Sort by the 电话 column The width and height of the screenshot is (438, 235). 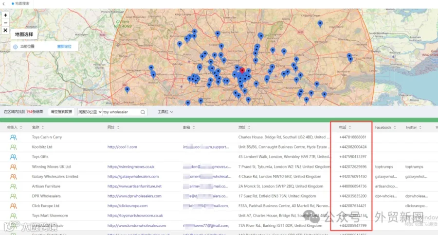tap(350, 127)
